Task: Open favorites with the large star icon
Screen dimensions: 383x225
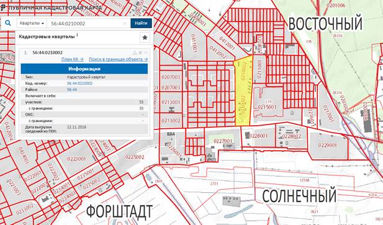Action: (145, 38)
